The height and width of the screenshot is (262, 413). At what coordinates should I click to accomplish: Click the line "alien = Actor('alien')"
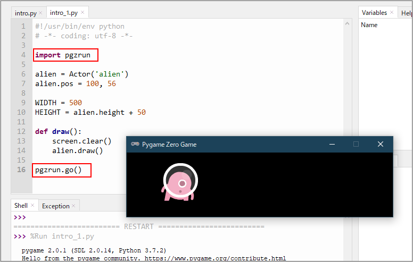tap(81, 74)
